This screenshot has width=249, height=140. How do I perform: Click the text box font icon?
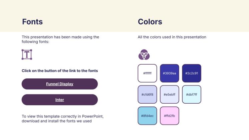[27, 55]
